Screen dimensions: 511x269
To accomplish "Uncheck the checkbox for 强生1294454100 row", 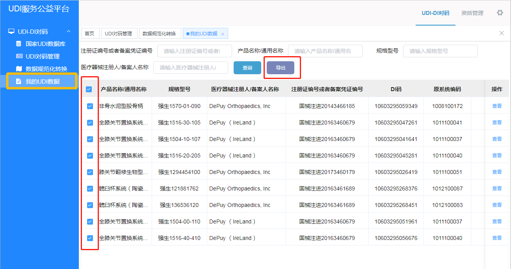I will point(90,172).
